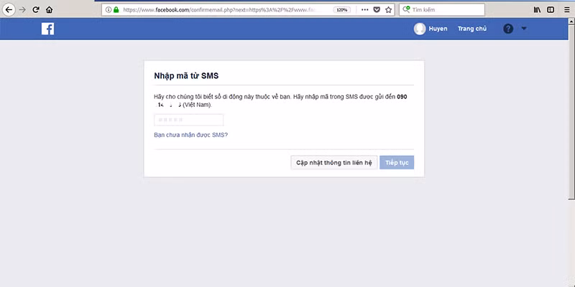Click the green secure padlock icon
Screen dimensions: 575x287
coord(116,10)
